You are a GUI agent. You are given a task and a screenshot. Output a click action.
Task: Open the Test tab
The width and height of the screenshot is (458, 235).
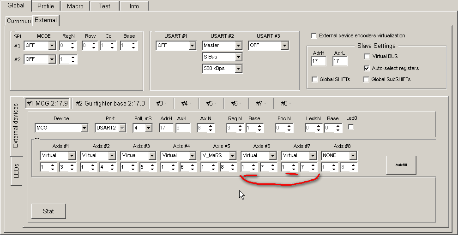104,6
